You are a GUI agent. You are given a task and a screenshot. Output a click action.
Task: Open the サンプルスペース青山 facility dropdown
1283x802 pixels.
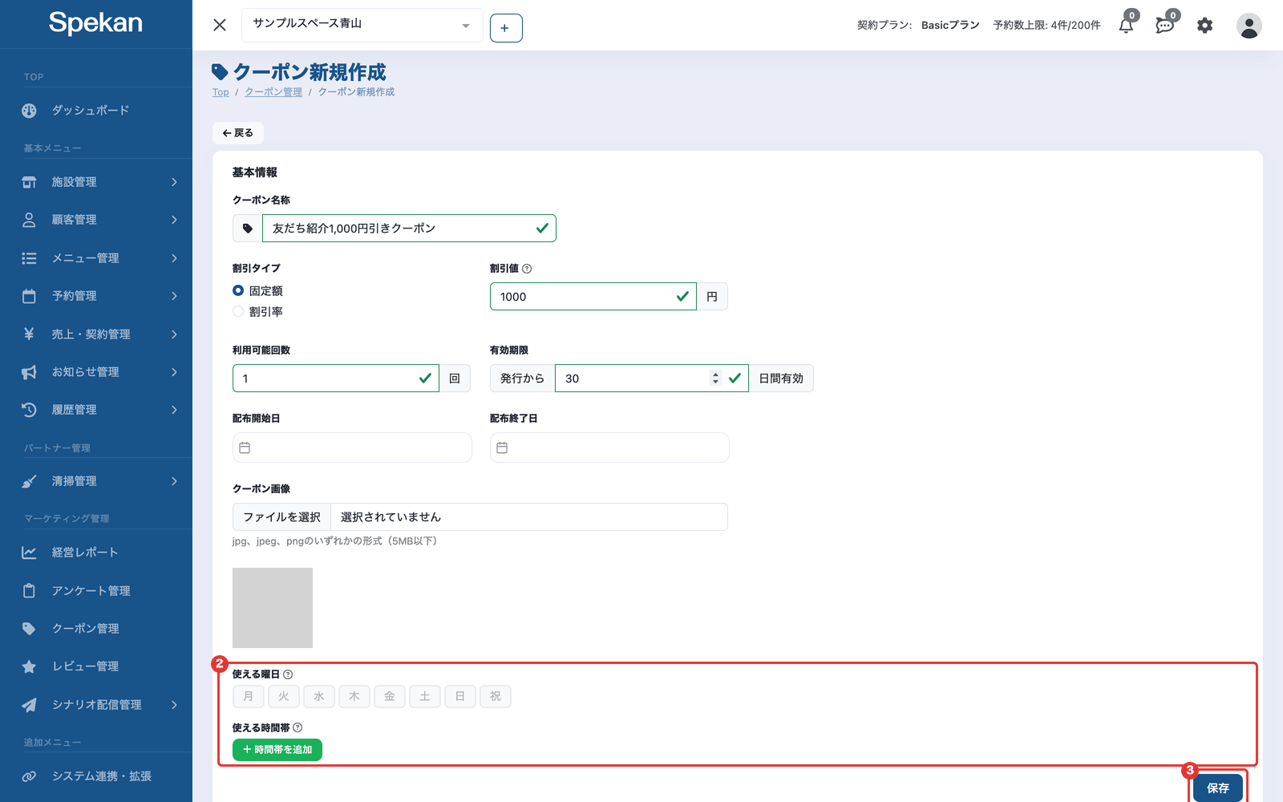pyautogui.click(x=362, y=25)
